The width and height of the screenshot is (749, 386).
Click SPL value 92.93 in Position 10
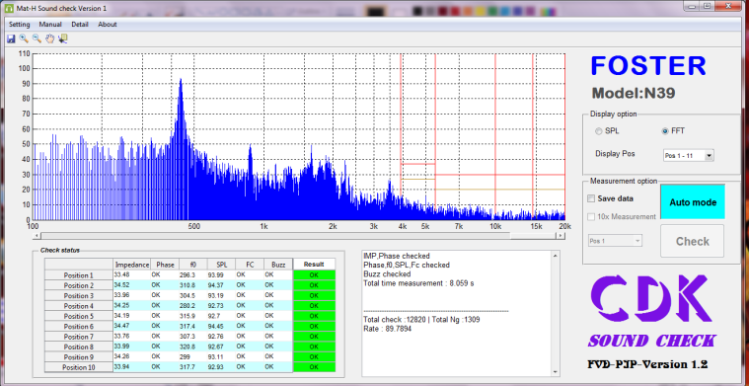click(x=221, y=367)
